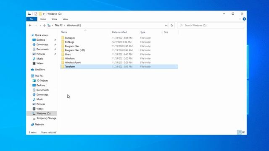Select the Program Files (x86) folder

(75, 50)
